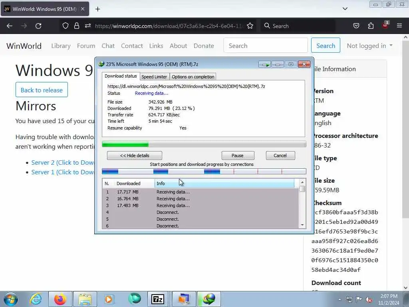Click the connections progress segment bar
This screenshot has height=307, width=409.
click(x=204, y=171)
